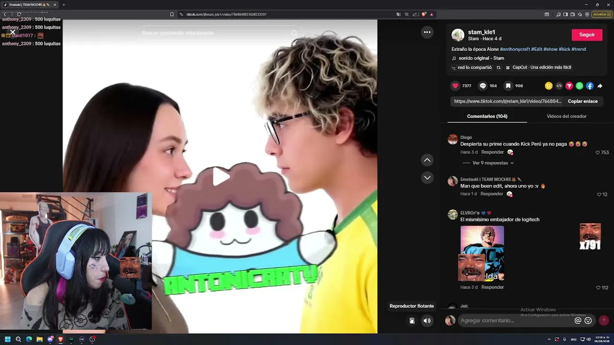Share the video to WhatsApp
The image size is (614, 345).
pos(579,86)
